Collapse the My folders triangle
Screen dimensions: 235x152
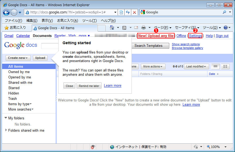click(x=6, y=118)
